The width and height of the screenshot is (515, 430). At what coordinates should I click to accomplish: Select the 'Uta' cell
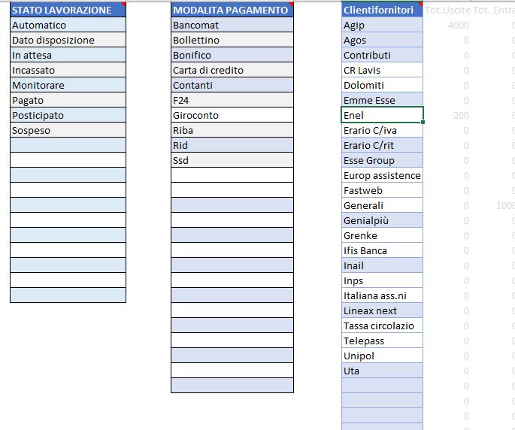pos(383,371)
